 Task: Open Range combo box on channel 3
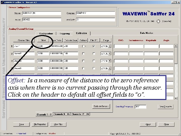110,61
